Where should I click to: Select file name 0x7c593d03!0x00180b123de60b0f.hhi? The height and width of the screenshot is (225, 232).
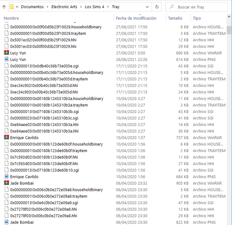[44, 164]
